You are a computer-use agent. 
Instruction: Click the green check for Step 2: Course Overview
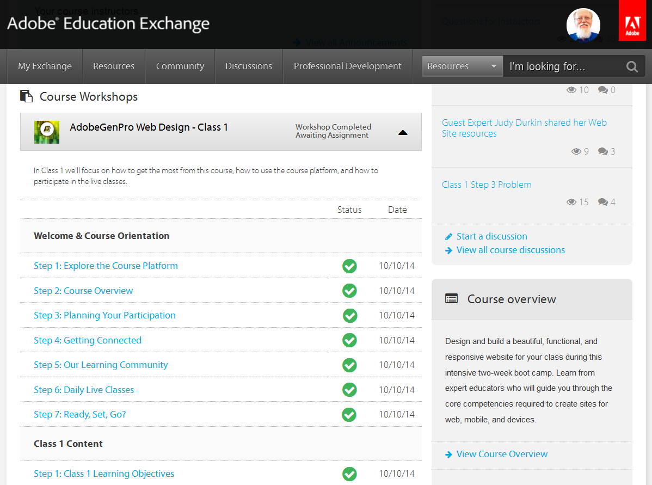tap(350, 291)
